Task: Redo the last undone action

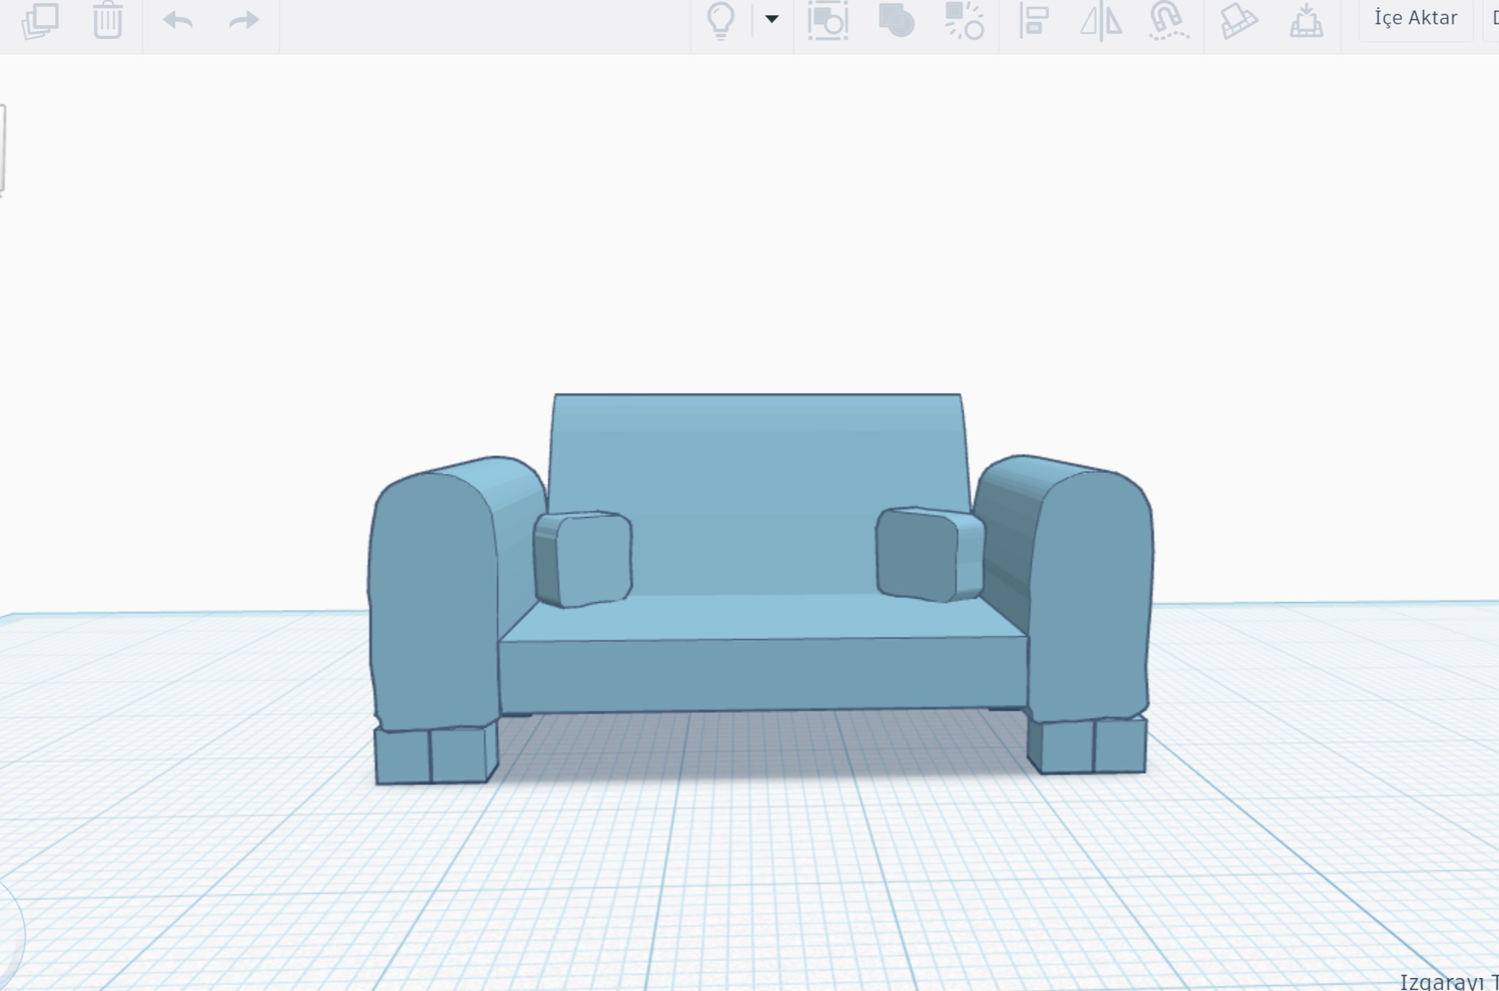Action: (243, 20)
